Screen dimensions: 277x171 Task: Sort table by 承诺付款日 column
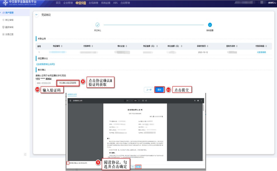tap(210, 46)
